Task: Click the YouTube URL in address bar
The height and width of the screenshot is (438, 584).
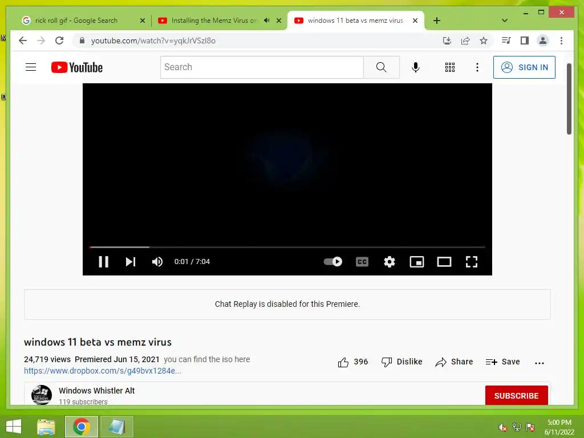Action: click(x=153, y=40)
